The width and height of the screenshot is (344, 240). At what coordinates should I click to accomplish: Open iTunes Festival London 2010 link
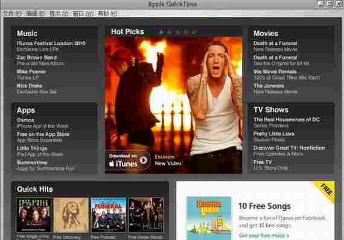pyautogui.click(x=51, y=43)
